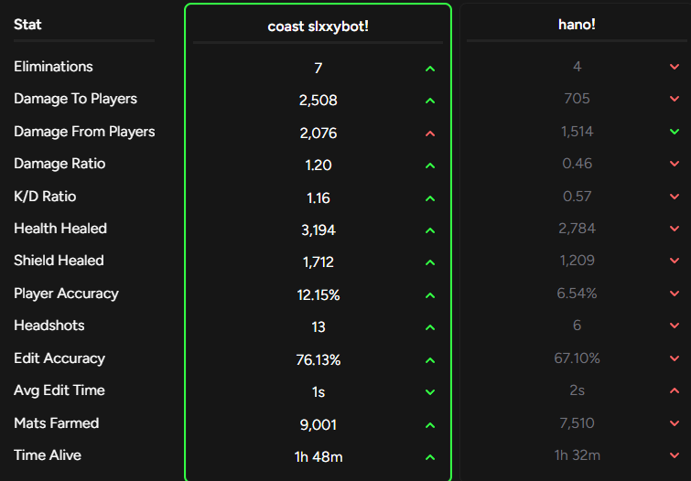
Task: Click green down arrow beside Avg Edit Time 1s
Action: tap(430, 392)
